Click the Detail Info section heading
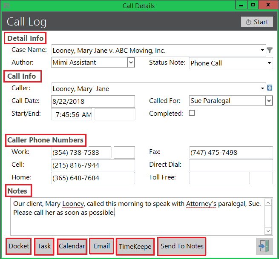This screenshot has width=279, height=259. click(x=25, y=38)
